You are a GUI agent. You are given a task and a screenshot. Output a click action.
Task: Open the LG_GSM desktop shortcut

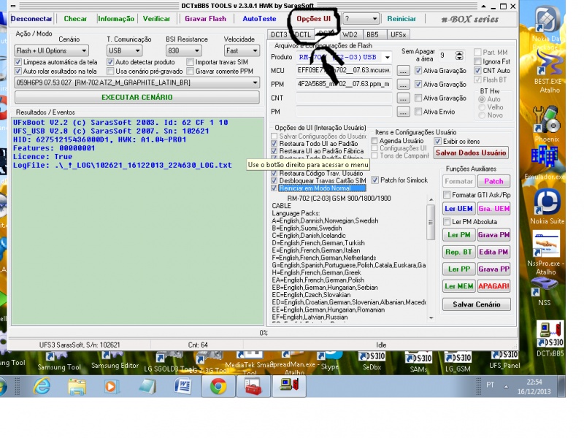coord(458,361)
